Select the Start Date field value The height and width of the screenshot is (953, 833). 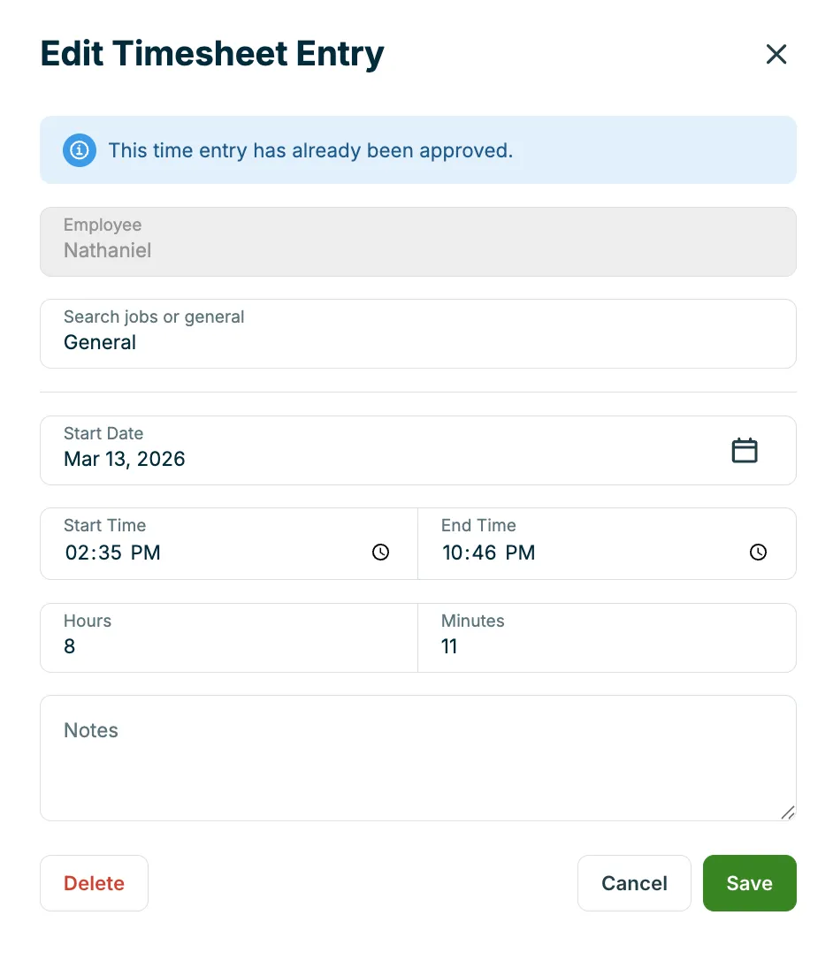tap(418, 450)
